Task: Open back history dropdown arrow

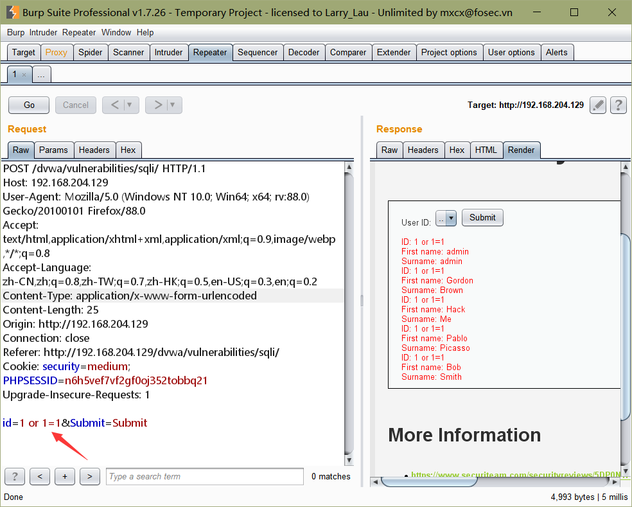Action: [x=130, y=105]
